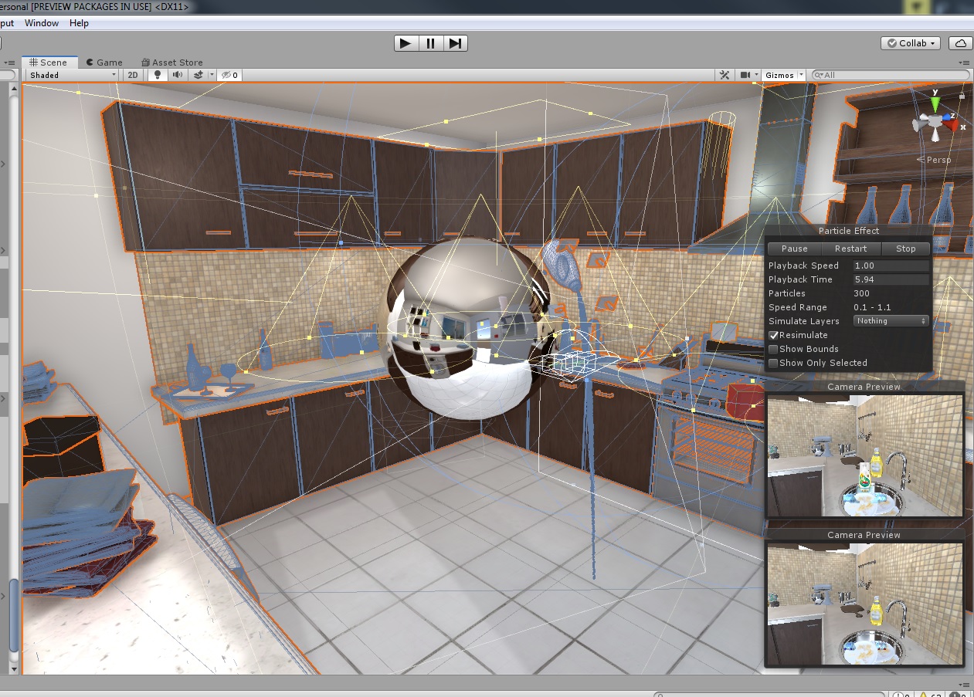Click the cloud Services button
This screenshot has width=974, height=697.
coord(960,43)
